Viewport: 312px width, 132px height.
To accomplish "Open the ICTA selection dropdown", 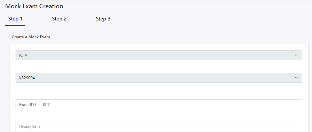I will [159, 55].
